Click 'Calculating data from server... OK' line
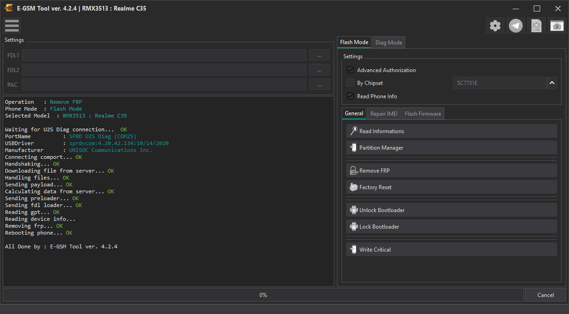Image resolution: width=569 pixels, height=314 pixels. click(x=60, y=191)
